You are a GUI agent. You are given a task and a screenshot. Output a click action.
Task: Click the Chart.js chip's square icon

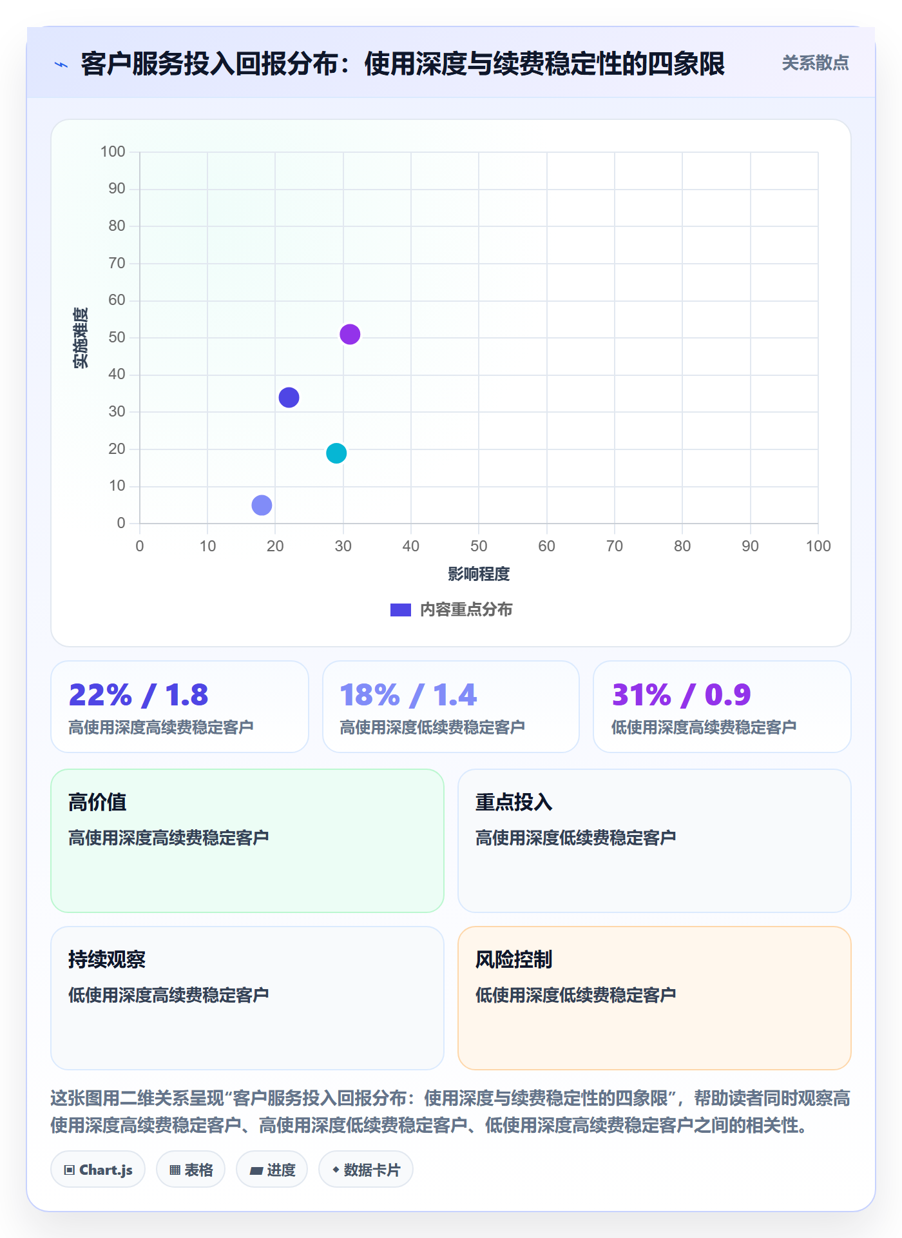point(70,1170)
